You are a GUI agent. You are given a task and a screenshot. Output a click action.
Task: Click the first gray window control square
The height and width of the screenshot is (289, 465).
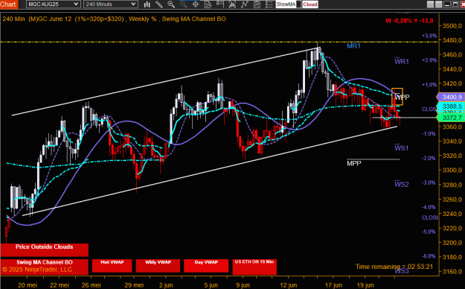point(430,4)
